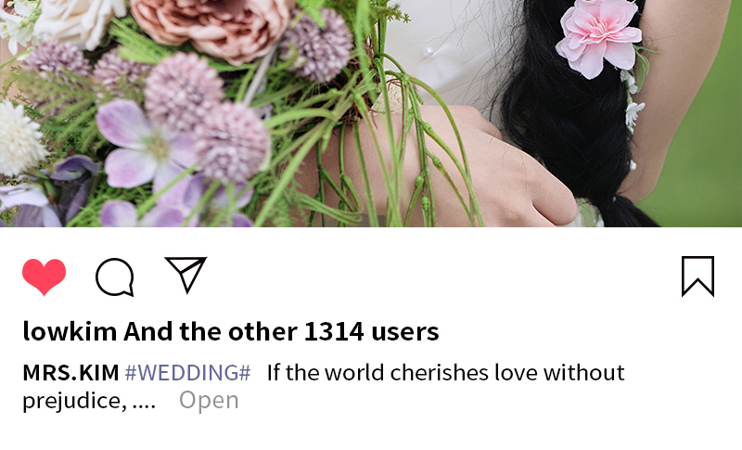
Task: Share the post using the paper plane icon
Action: click(185, 275)
